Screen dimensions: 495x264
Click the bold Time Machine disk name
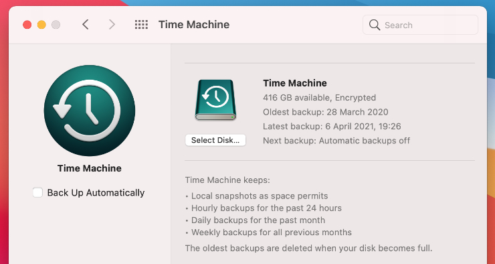click(295, 83)
